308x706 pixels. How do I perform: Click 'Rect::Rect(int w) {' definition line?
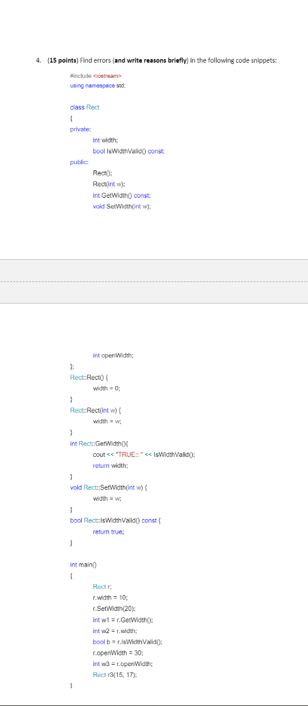click(x=96, y=410)
